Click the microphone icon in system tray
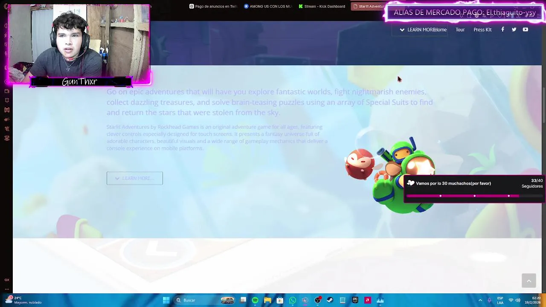Viewport: 546px width, 307px height. coord(489,300)
